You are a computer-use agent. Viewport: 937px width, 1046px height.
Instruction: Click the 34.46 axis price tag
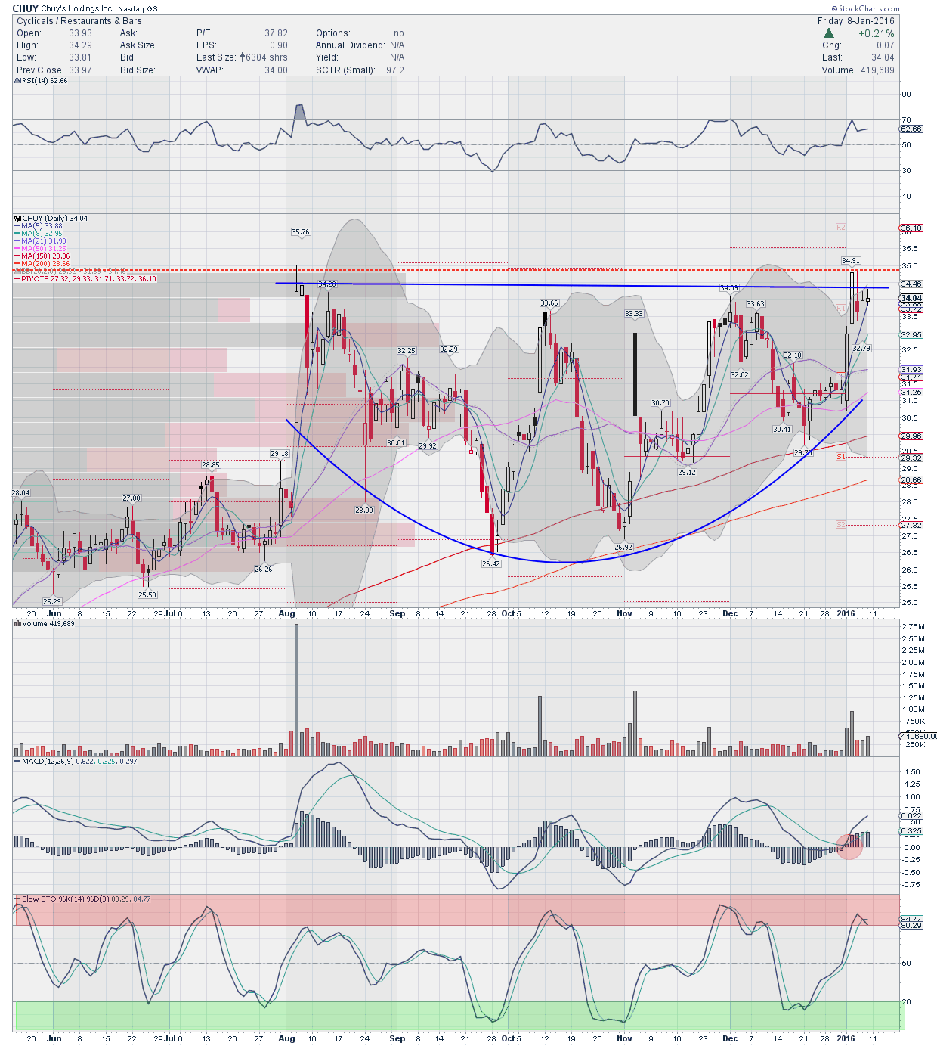pos(911,284)
